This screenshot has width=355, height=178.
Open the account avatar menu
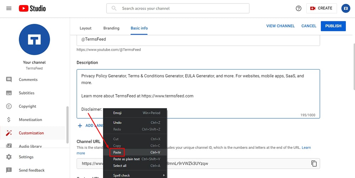pos(346,9)
